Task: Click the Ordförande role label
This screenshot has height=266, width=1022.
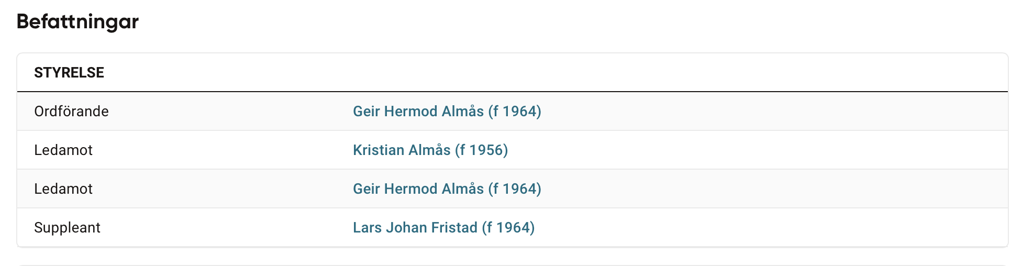Action: 71,112
